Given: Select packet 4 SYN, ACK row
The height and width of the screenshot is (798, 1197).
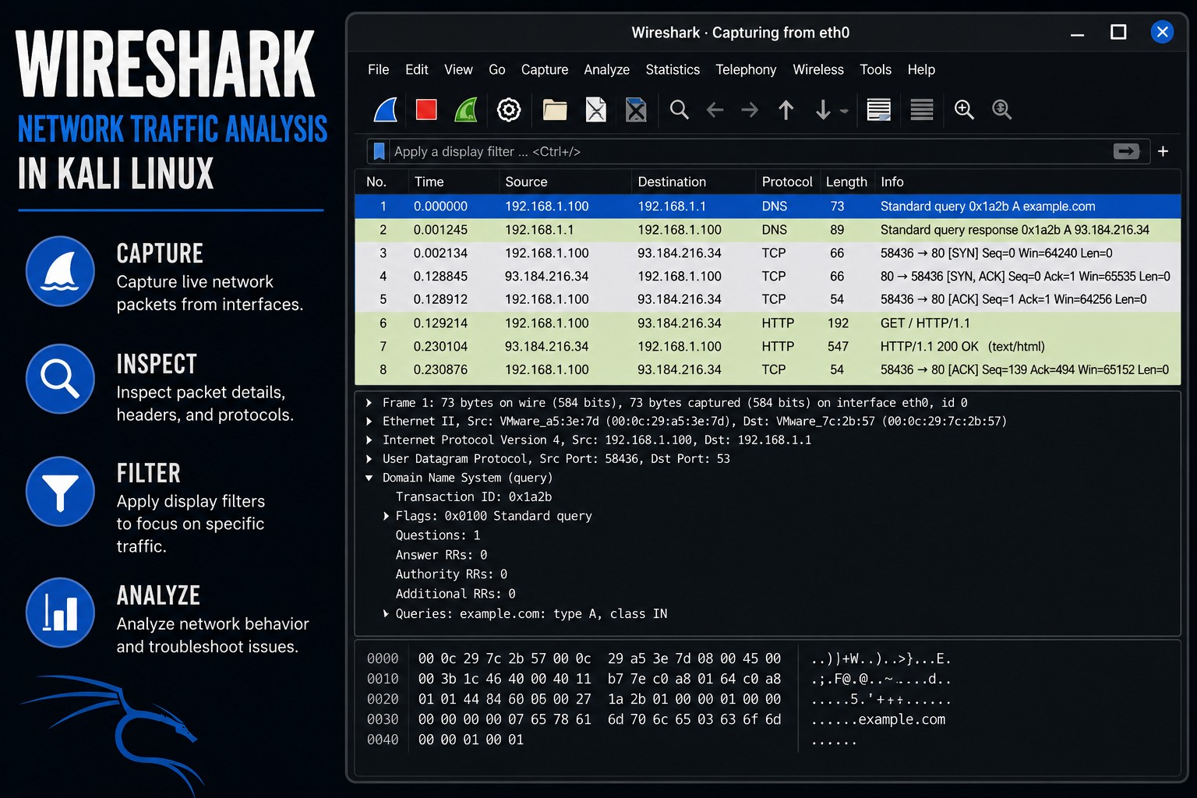Looking at the screenshot, I should click(x=768, y=277).
